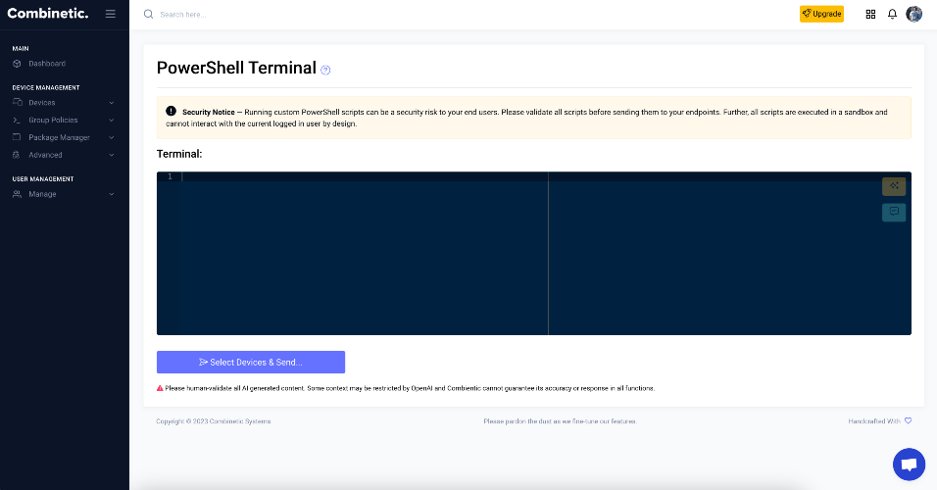Click the help icon beside PowerShell Terminal
Viewport: 937px width, 490px height.
point(325,70)
